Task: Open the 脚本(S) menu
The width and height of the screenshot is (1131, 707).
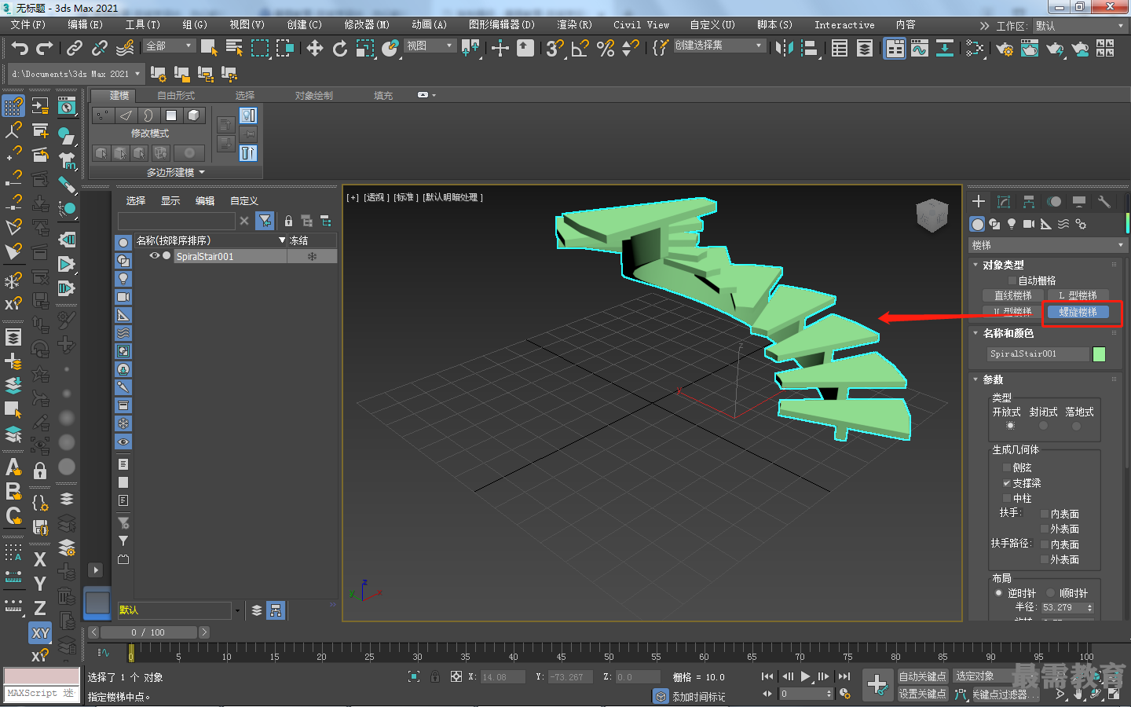Action: [x=774, y=25]
